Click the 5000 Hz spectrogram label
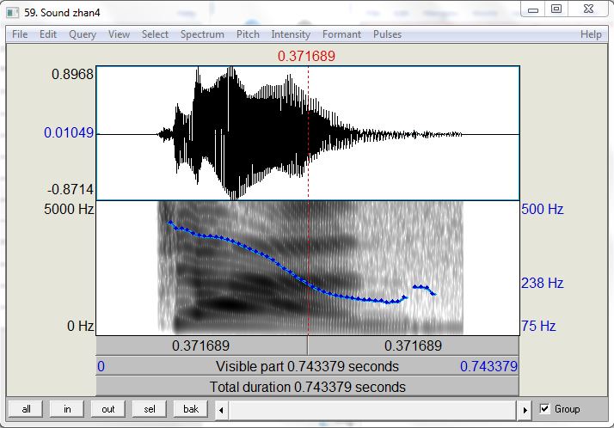The width and height of the screenshot is (614, 428). pos(69,209)
